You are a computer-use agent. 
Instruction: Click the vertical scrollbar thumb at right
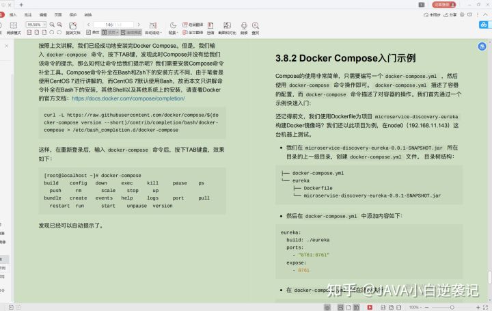tap(489, 277)
